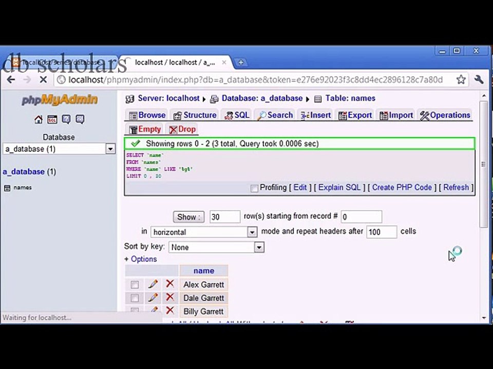Click the page vertical scrollbar

click(x=484, y=163)
